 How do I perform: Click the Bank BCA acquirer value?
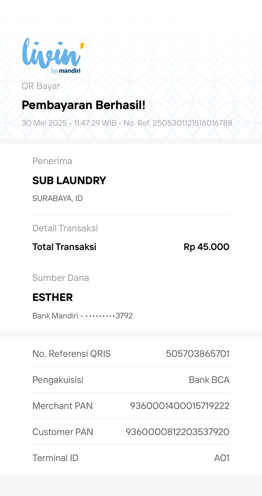(x=209, y=380)
